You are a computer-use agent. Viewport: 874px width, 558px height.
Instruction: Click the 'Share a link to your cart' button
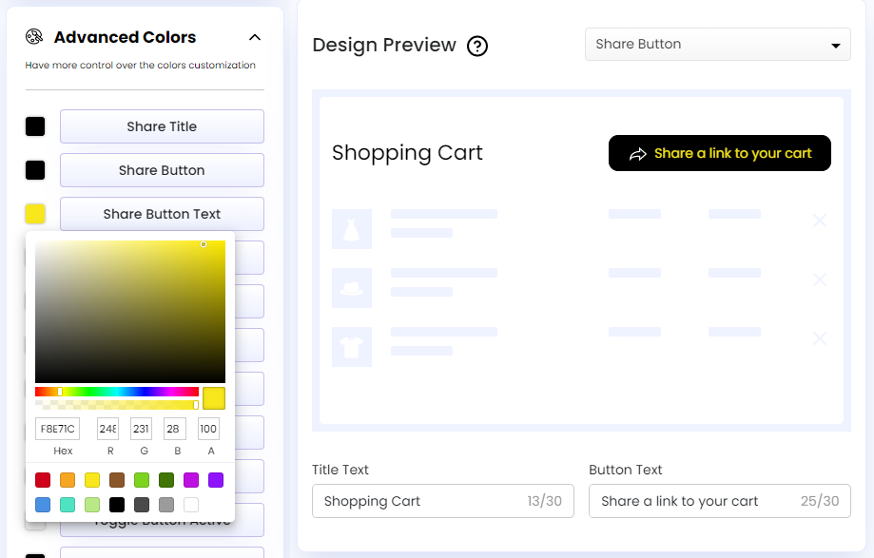coord(719,153)
